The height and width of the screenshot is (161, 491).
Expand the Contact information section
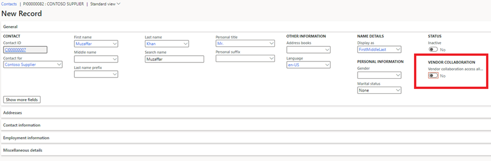tap(22, 125)
